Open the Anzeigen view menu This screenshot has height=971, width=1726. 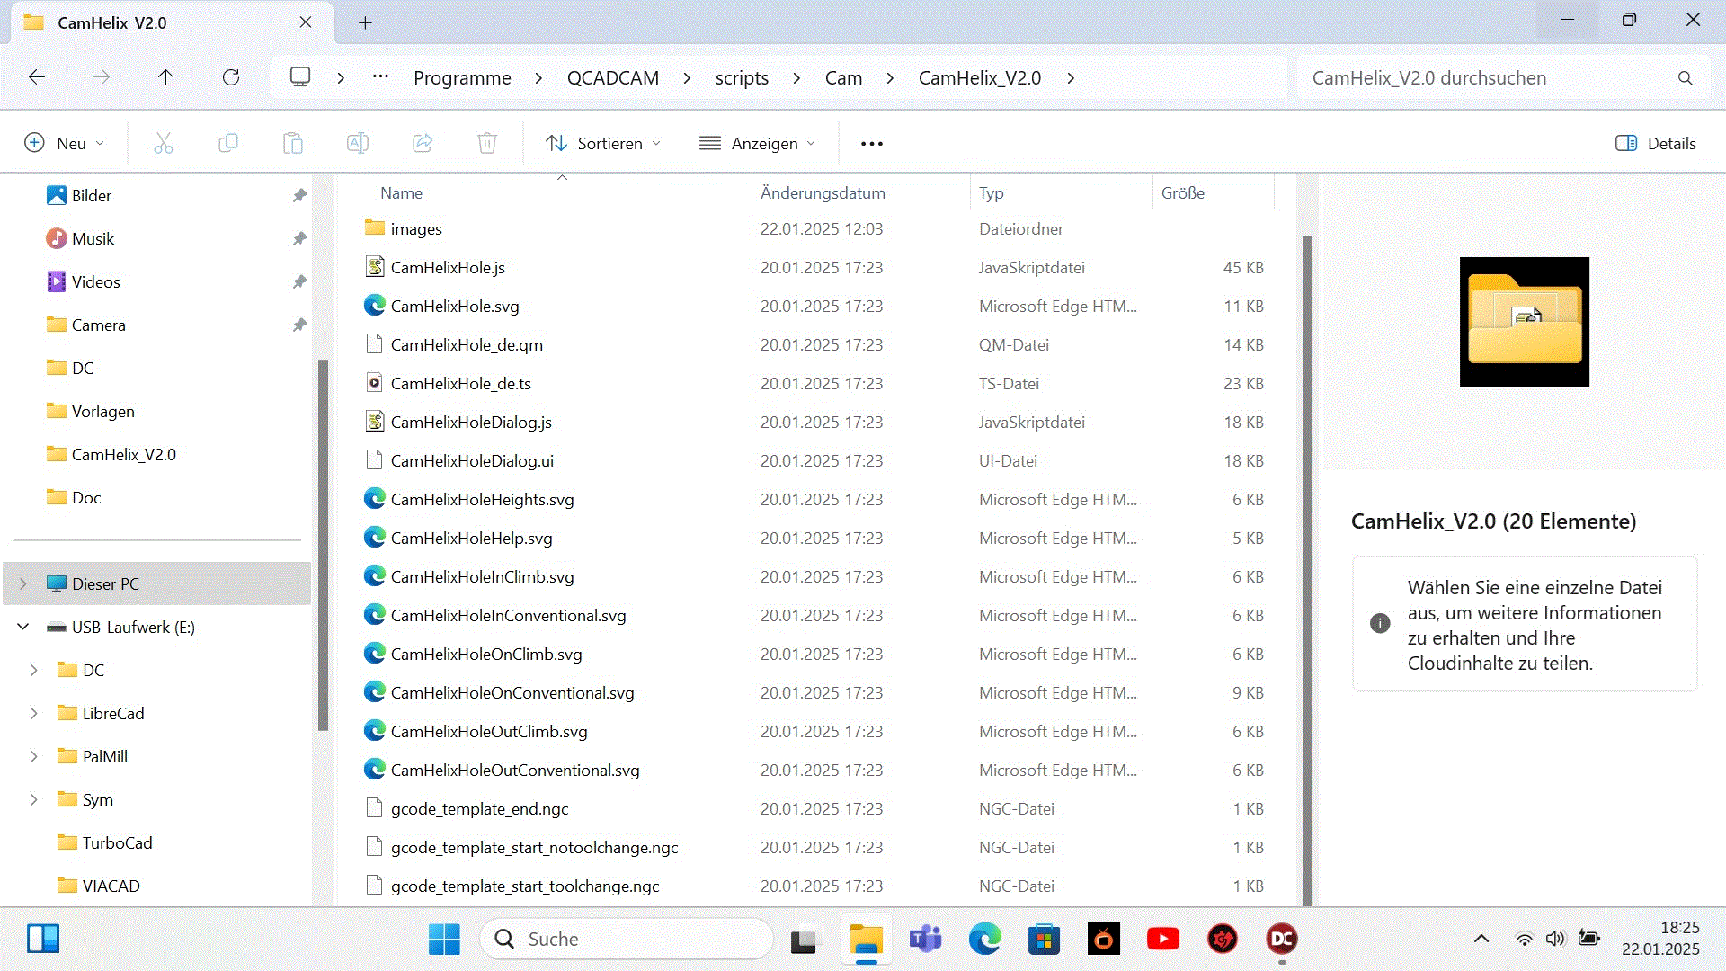coord(758,143)
